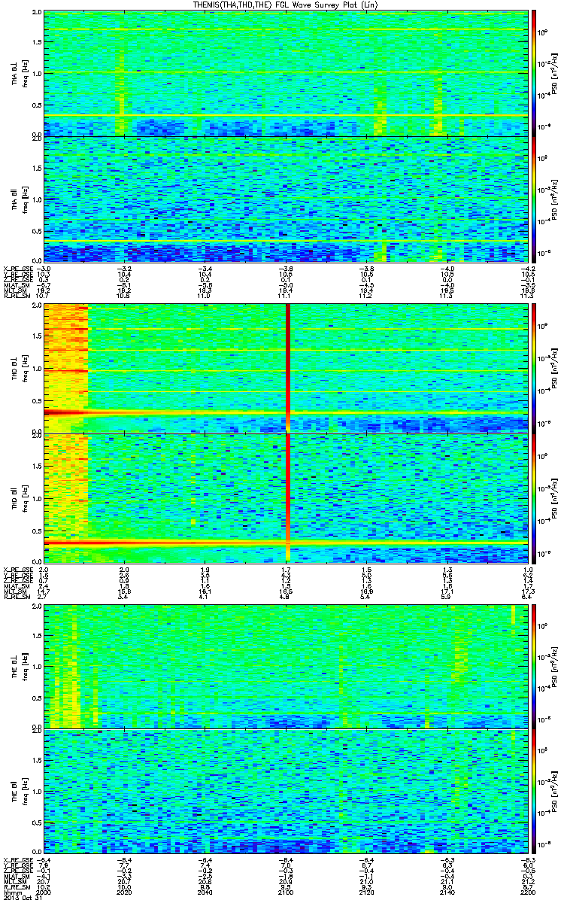Click the 2200 time tick label

(529, 892)
